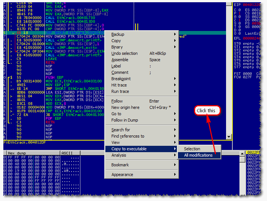Expand the Breakpoint submenu arrow
The image size is (267, 201).
[x=175, y=79]
